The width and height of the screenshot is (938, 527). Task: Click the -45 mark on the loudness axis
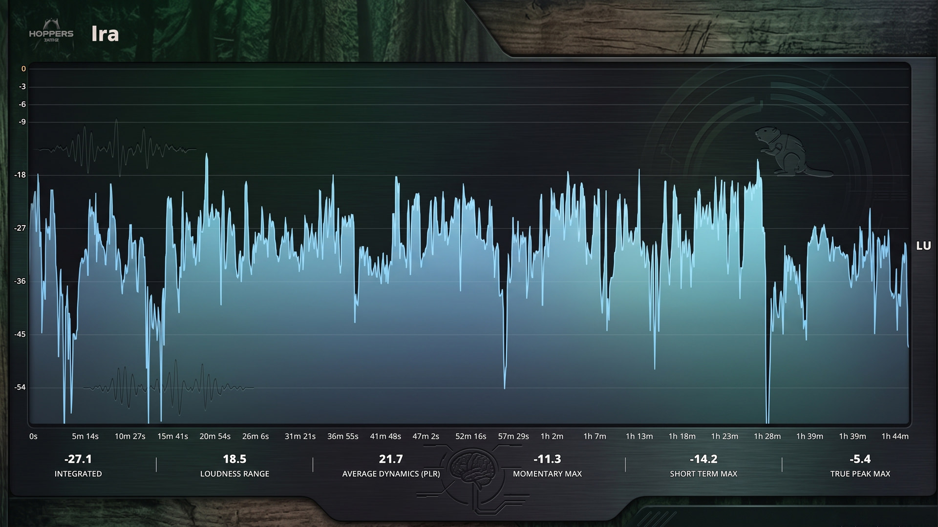21,335
